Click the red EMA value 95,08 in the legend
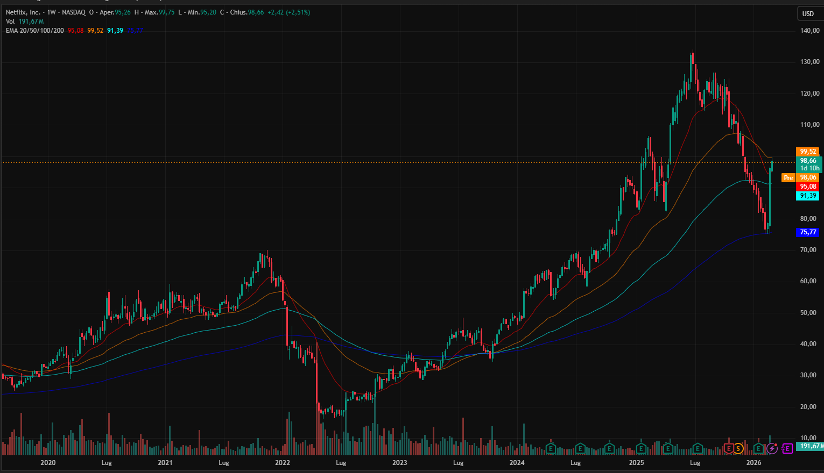824x473 pixels. point(75,31)
